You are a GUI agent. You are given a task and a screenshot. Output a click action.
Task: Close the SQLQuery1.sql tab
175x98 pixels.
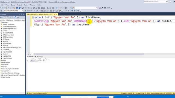click(57, 14)
